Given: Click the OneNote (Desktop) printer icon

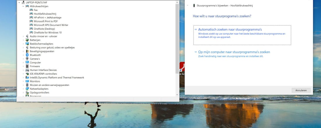Looking at the screenshot, I should coord(31,29).
